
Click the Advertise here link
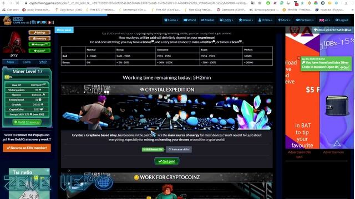pyautogui.click(x=333, y=153)
